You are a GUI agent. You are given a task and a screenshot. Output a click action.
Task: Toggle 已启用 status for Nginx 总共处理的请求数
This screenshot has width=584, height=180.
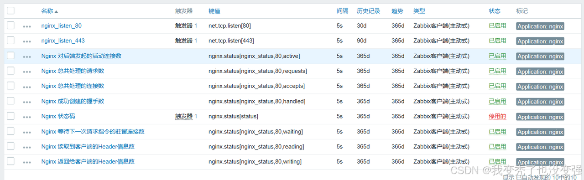coord(497,71)
